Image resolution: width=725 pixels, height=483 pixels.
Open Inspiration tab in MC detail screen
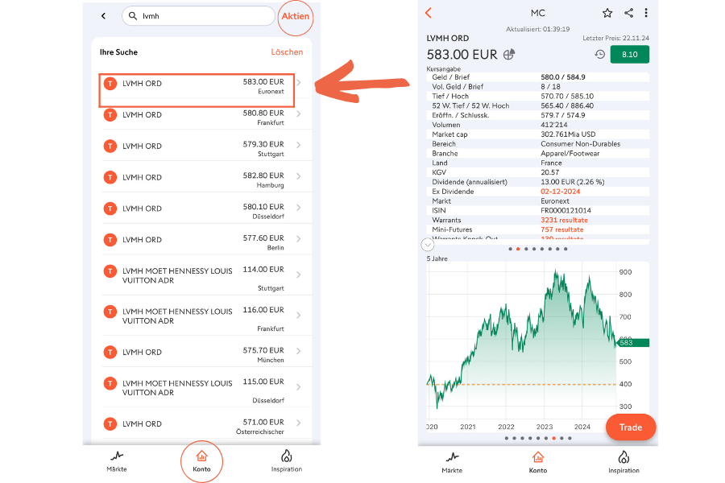(623, 462)
